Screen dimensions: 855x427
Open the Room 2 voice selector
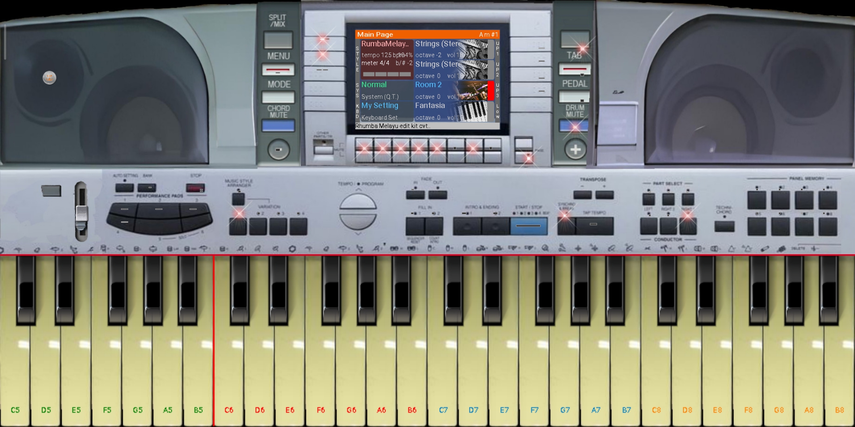click(428, 85)
